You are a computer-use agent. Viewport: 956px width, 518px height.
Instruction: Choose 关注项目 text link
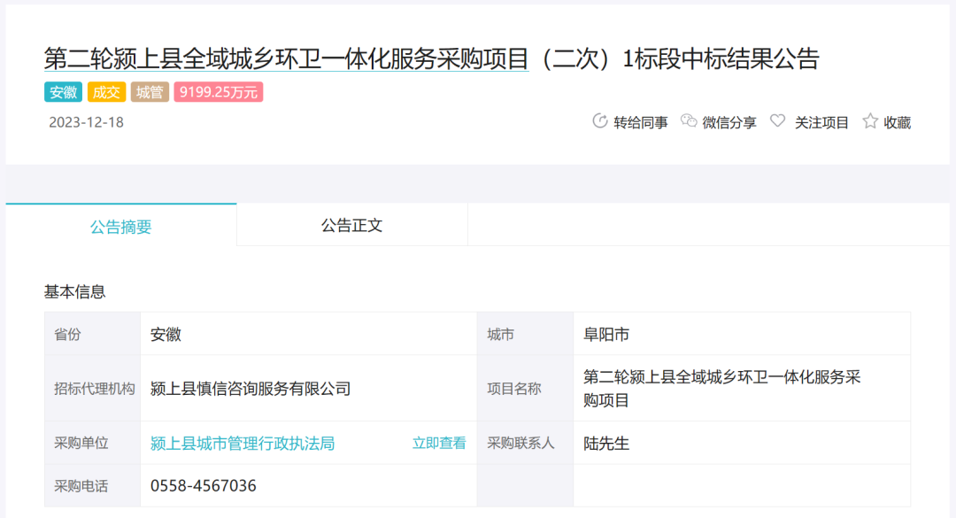point(821,122)
